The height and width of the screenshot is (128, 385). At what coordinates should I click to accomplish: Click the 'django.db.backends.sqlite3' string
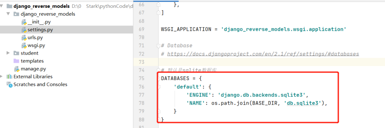[261, 95]
